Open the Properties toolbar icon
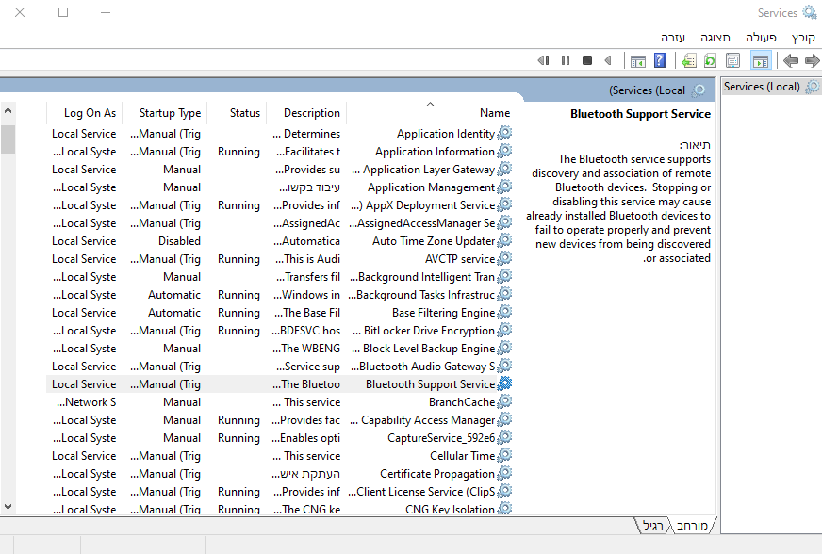This screenshot has height=554, width=822. (732, 61)
